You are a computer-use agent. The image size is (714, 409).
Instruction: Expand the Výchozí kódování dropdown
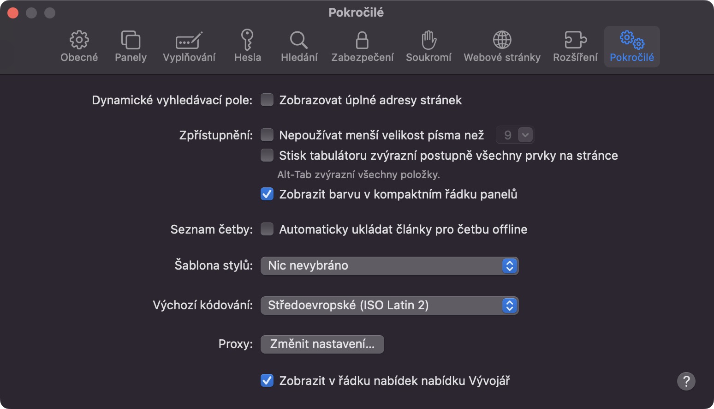point(389,306)
